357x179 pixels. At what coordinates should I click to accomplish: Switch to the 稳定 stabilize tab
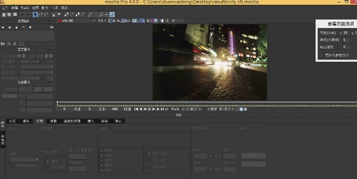[118, 121]
